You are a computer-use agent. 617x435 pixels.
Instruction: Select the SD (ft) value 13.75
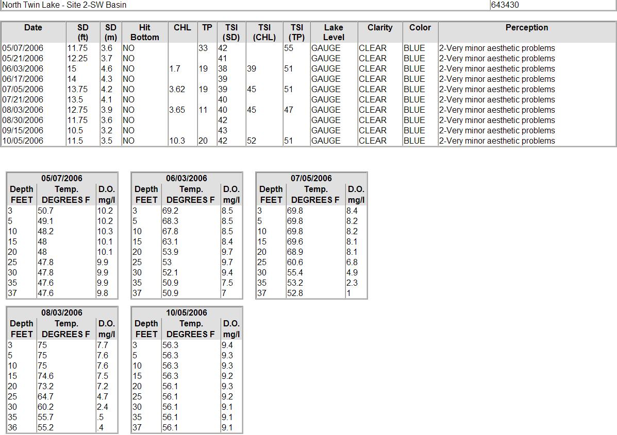point(77,89)
